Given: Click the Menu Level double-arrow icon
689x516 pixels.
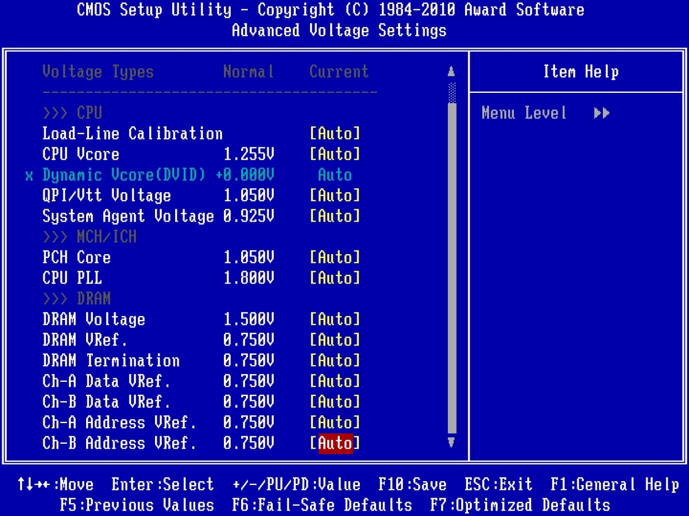Looking at the screenshot, I should [601, 113].
